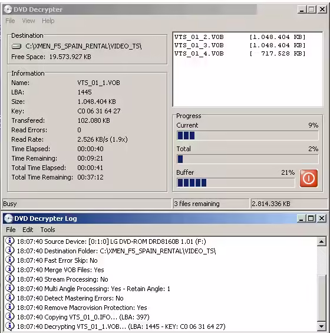Click the Current progress bar
330x333 pixels.
click(247, 135)
